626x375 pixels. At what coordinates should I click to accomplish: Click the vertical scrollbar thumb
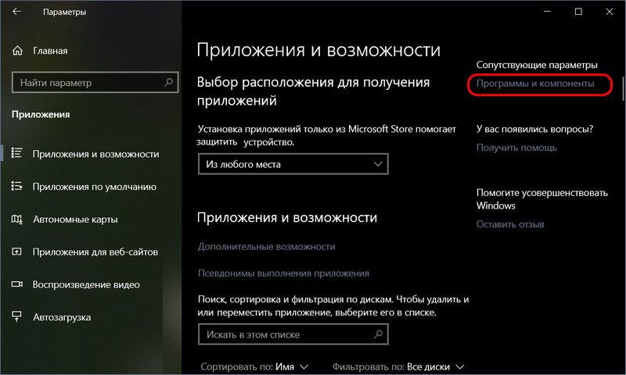point(623,87)
